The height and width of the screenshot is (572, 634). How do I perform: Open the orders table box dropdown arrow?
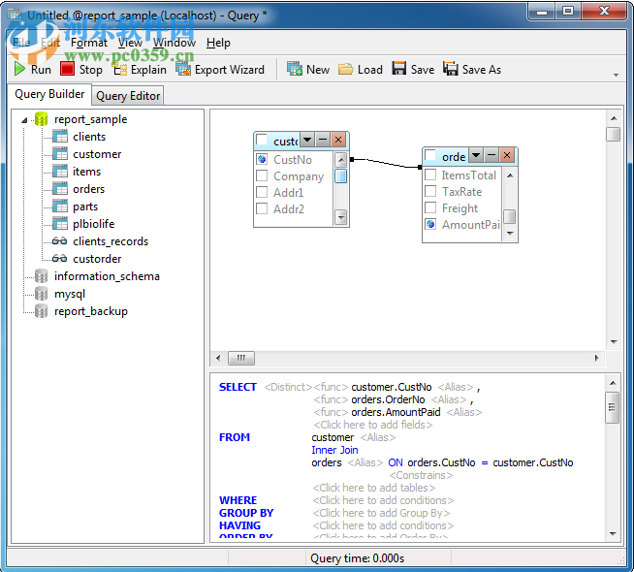(475, 156)
